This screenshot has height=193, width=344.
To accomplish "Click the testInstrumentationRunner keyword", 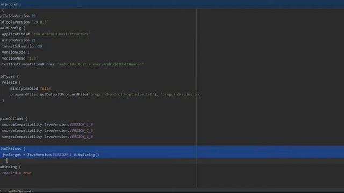I will click(28, 64).
